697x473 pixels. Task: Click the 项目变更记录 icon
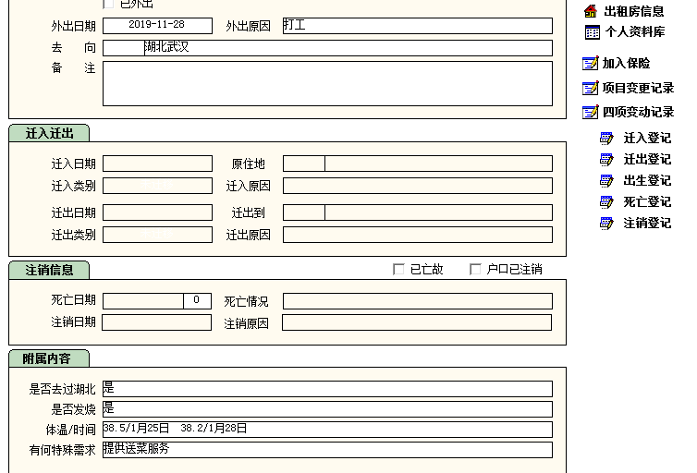(591, 89)
